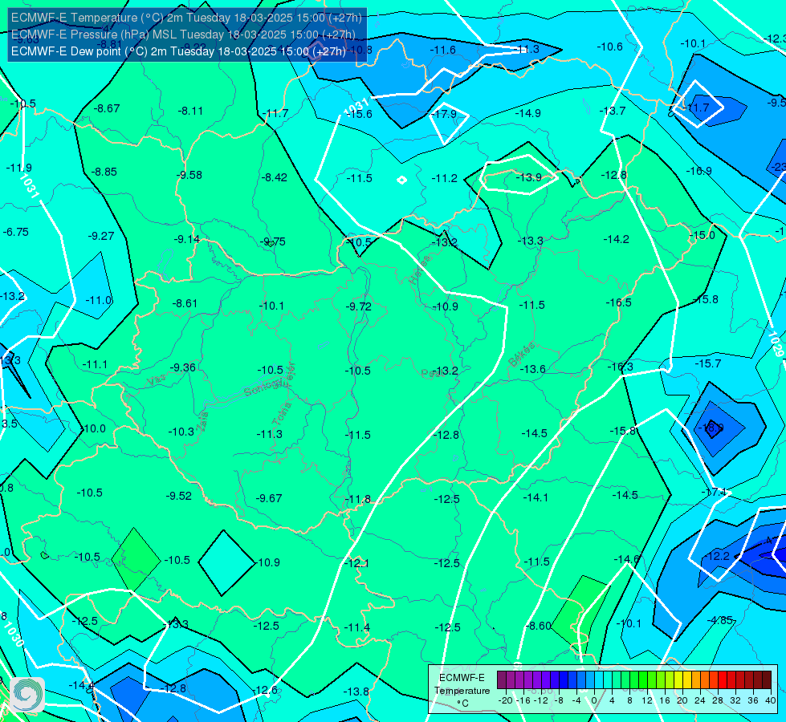Click the dew point value -9.52
The height and width of the screenshot is (722, 786).
tap(178, 496)
